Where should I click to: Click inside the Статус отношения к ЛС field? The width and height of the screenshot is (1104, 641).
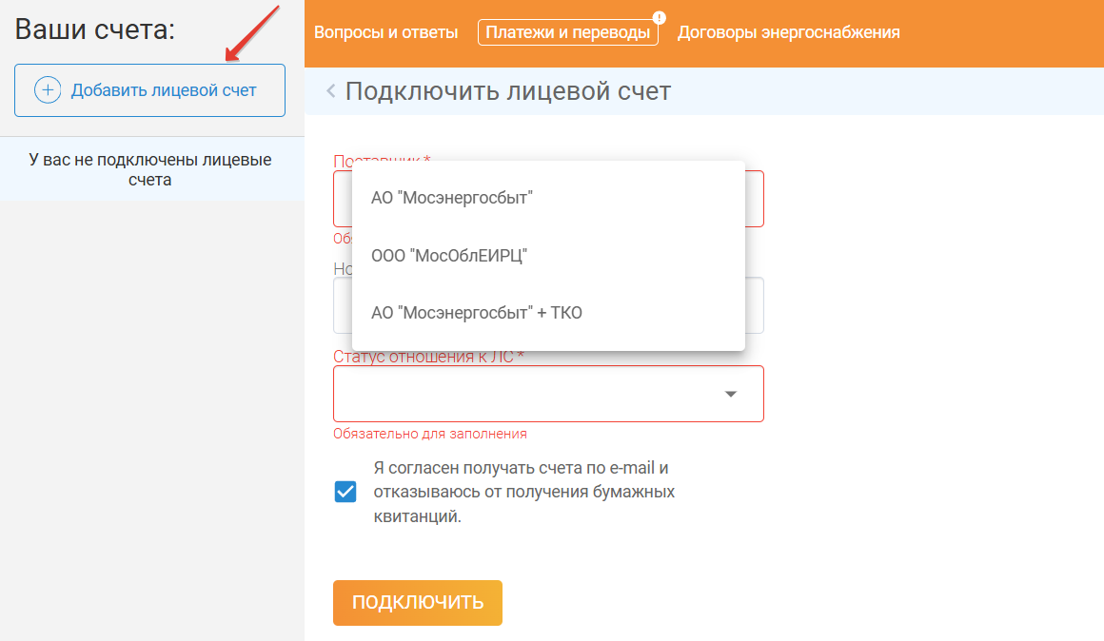[523, 394]
